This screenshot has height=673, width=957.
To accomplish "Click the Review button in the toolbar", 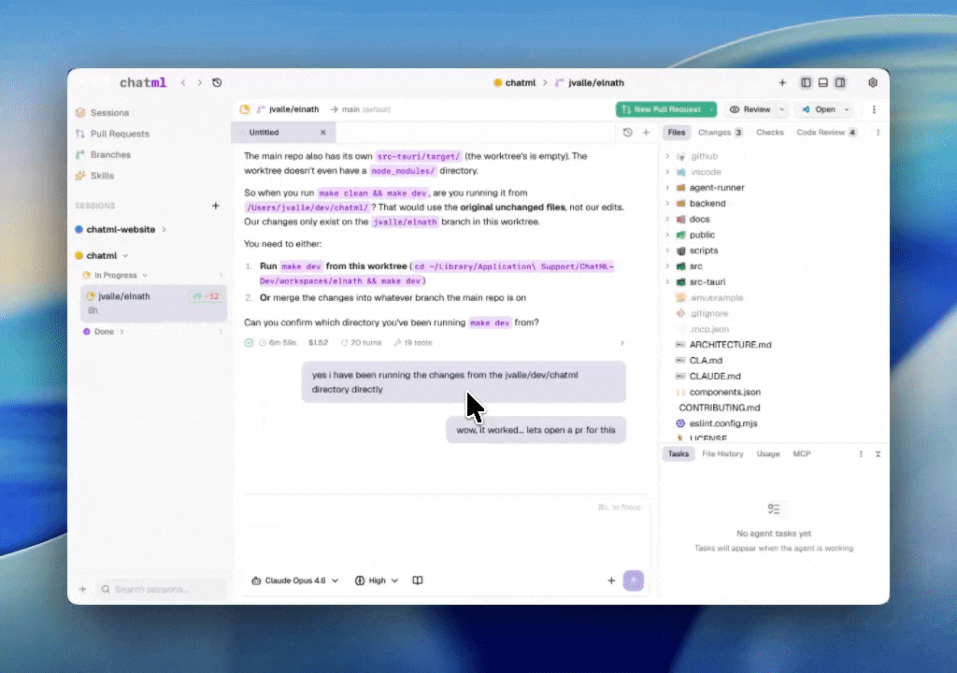I will click(x=755, y=109).
